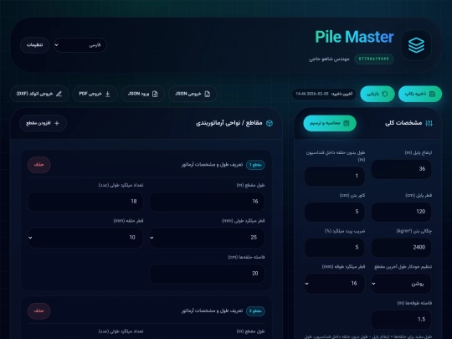Viewport: 452px width, 339px height.
Task: Click the cube icon beside reinforcement sections title
Action: point(270,123)
